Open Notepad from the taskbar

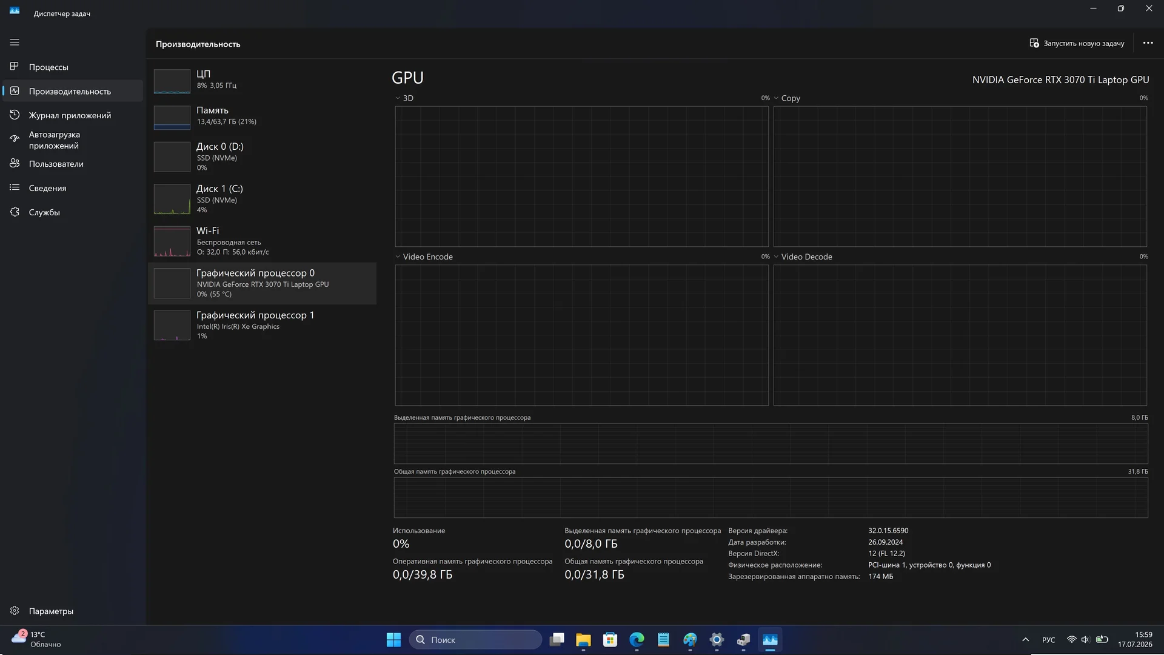pos(663,640)
